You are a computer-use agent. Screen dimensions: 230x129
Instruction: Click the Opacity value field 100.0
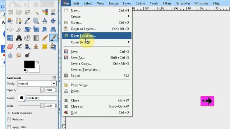coord(50,90)
